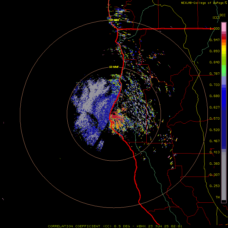Screen dimensions: 228x228
Task: Select the 0.680 legend value
Action: (215, 96)
